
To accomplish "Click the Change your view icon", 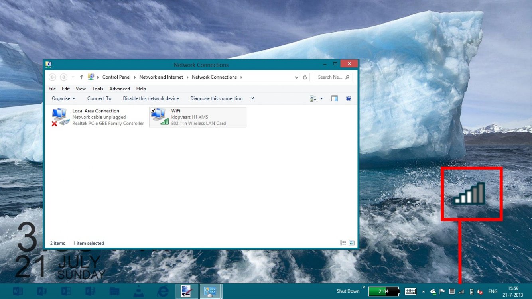I will pyautogui.click(x=313, y=98).
